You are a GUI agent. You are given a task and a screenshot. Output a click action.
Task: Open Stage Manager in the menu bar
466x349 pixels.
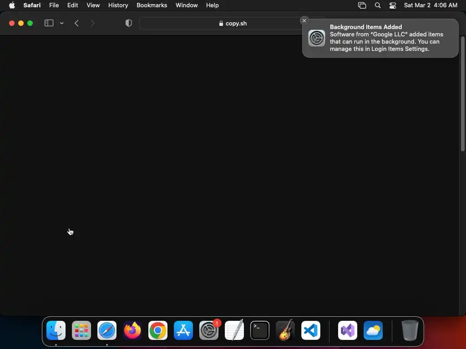(362, 5)
